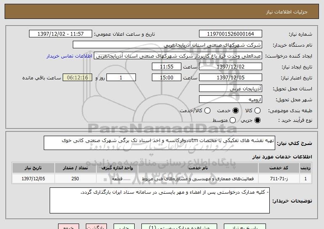The width and height of the screenshot is (324, 229).
Task: Click the creation time field 11:55
Action: 167,67
